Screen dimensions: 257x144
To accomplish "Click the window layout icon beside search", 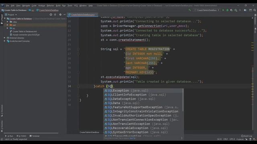I will point(251,10).
